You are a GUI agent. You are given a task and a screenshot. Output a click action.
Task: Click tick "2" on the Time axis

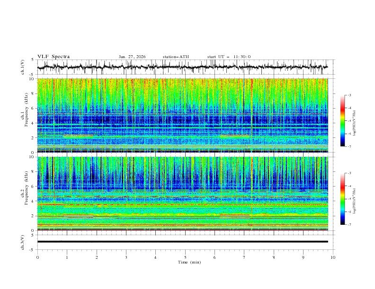coord(97,257)
